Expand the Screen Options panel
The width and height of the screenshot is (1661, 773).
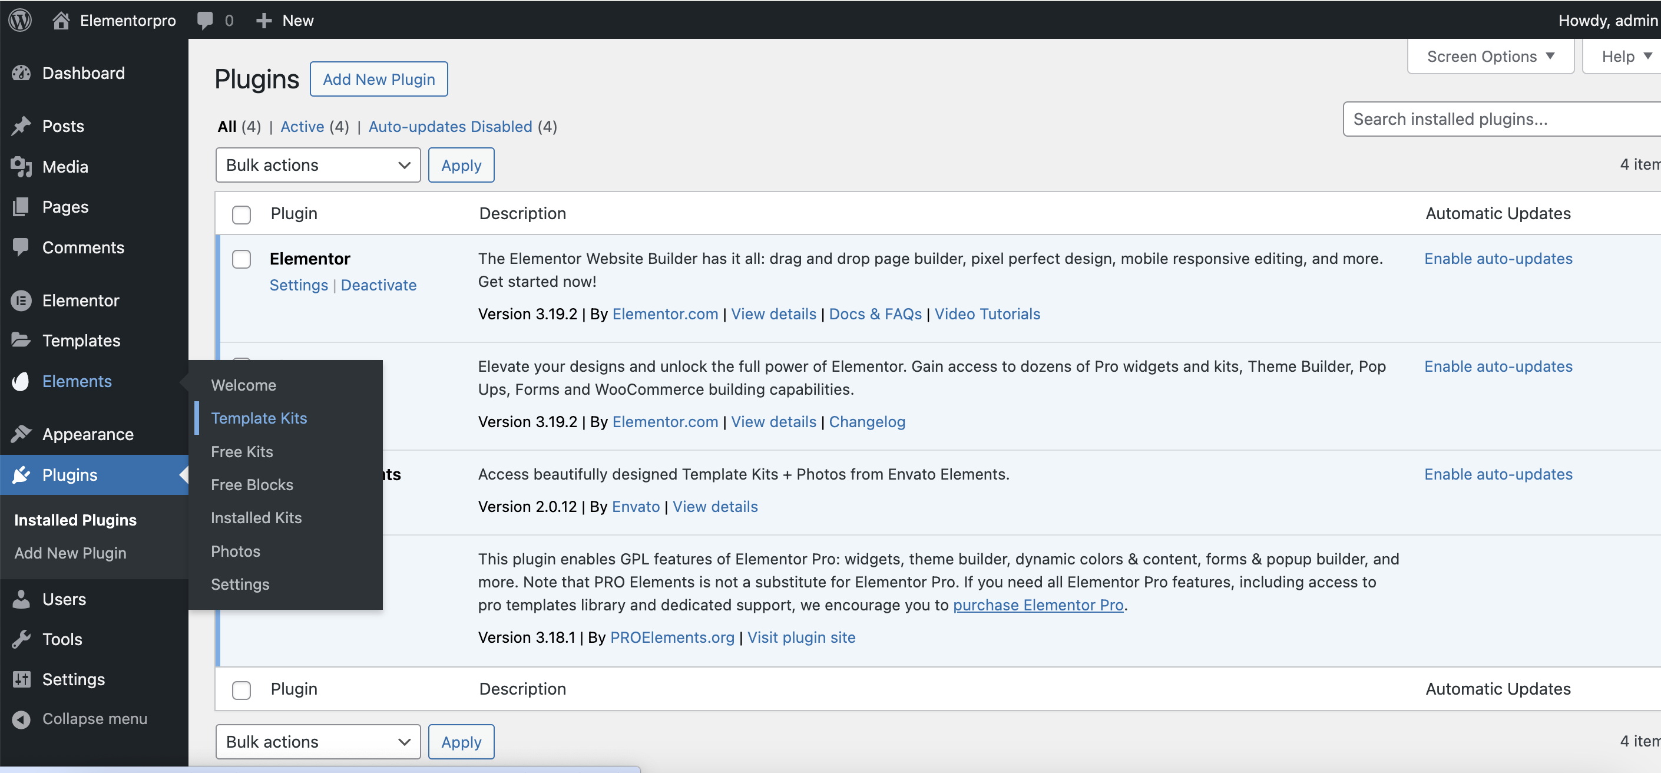[x=1490, y=57]
